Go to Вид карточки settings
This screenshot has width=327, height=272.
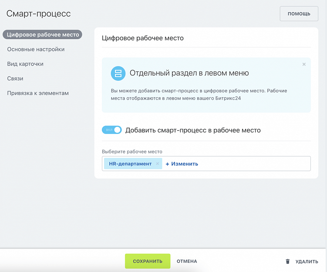(x=25, y=64)
